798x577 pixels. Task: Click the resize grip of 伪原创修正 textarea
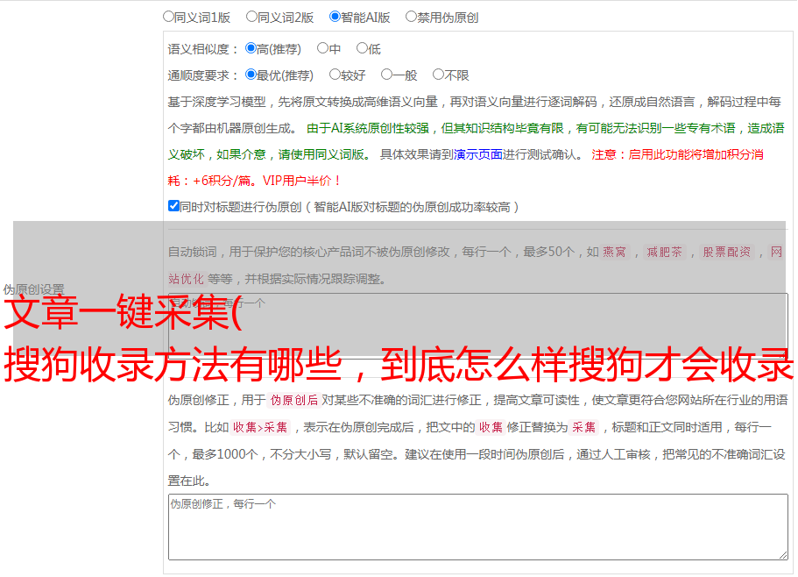pyautogui.click(x=783, y=555)
